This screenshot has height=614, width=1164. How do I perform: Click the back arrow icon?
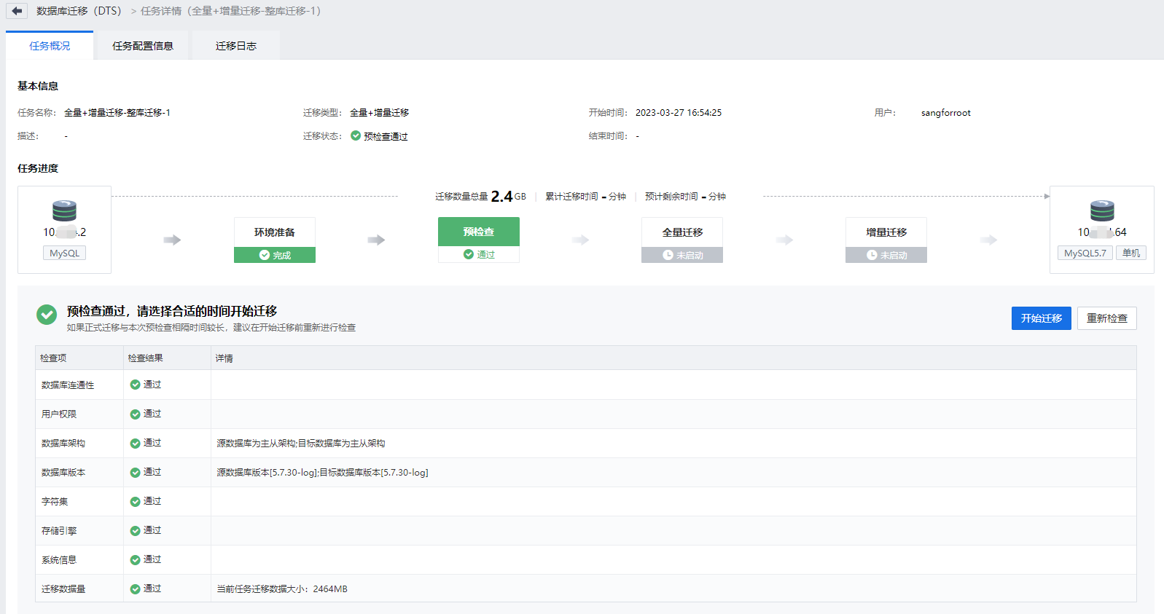[x=17, y=11]
